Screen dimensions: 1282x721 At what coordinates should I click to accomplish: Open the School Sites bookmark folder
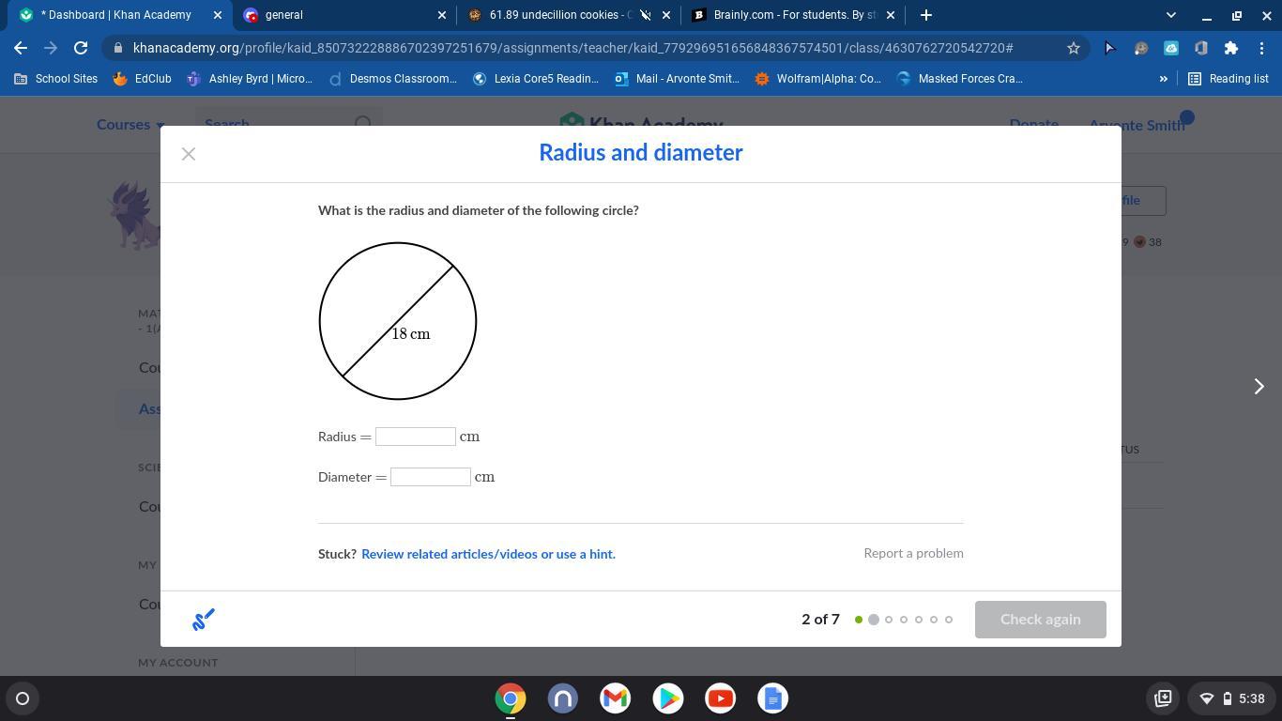pyautogui.click(x=56, y=79)
